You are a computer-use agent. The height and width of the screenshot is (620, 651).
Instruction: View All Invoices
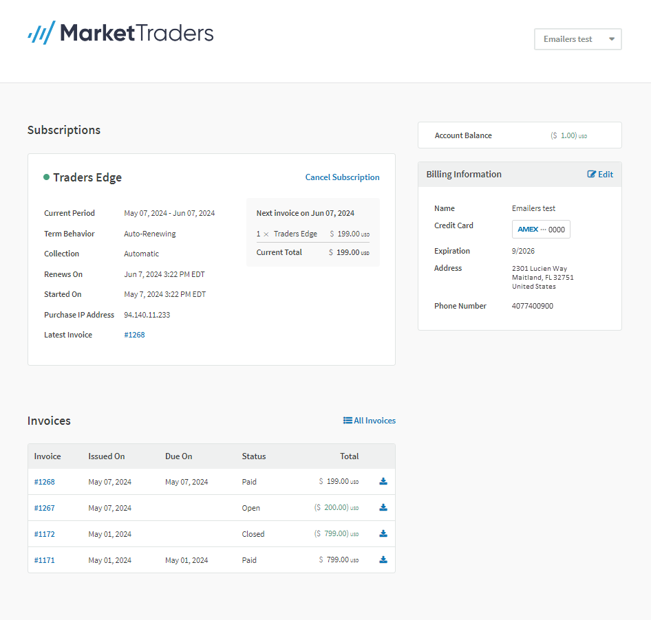click(x=374, y=420)
